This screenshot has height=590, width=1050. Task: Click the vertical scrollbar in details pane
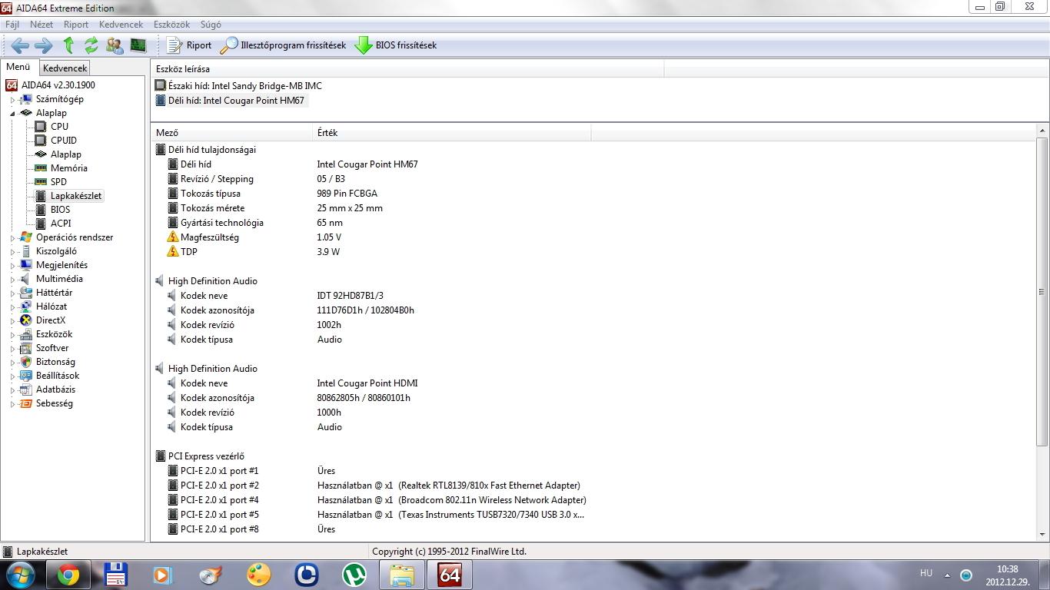pyautogui.click(x=1042, y=292)
